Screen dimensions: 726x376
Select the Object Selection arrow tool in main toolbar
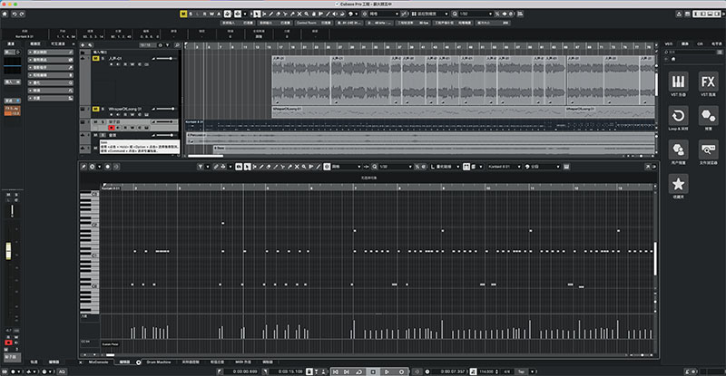pyautogui.click(x=257, y=14)
